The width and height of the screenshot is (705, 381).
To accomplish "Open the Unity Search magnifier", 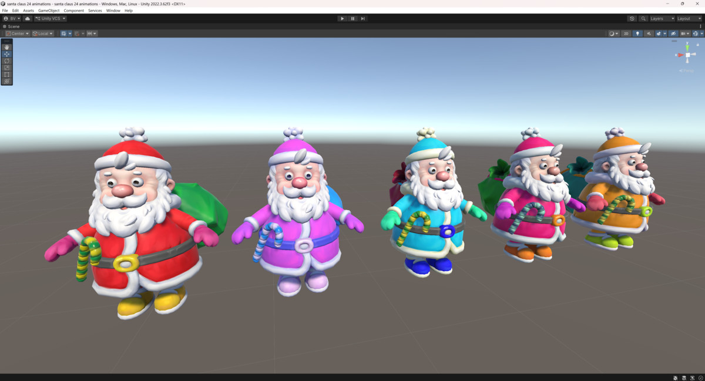I will click(643, 18).
